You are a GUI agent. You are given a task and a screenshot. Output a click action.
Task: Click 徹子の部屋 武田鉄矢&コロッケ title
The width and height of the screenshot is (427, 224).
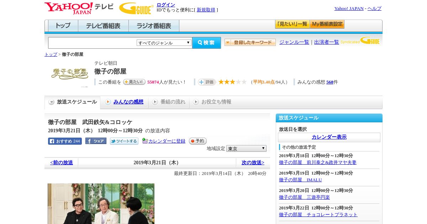90,122
